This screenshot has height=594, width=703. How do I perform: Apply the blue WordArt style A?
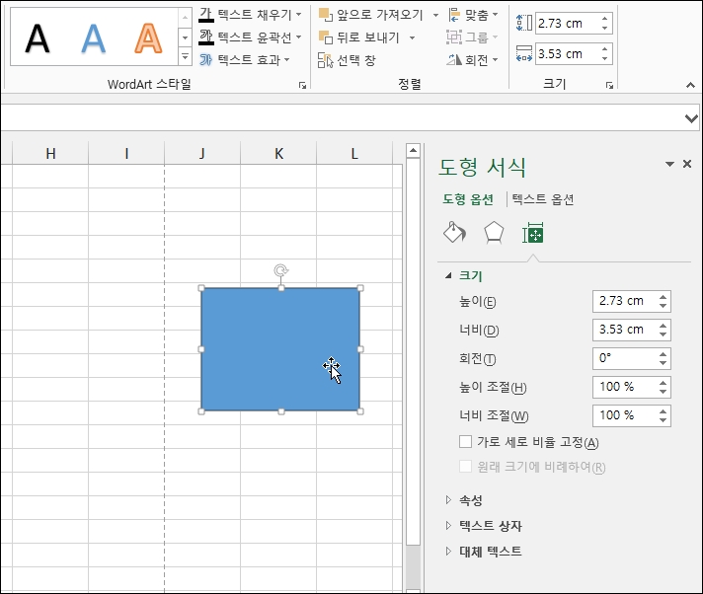tap(94, 38)
